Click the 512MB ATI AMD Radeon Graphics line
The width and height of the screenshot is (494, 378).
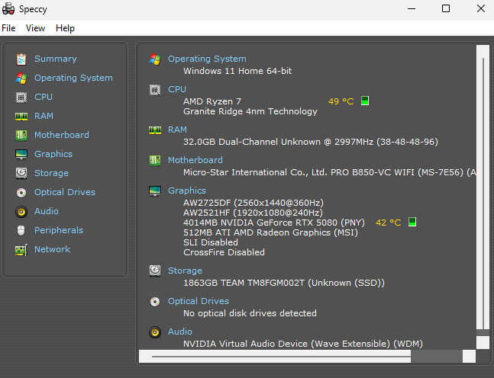click(270, 232)
